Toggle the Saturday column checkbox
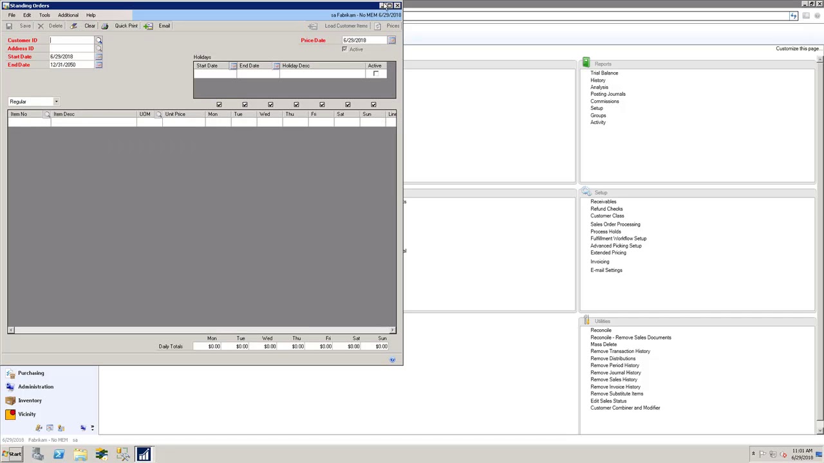The width and height of the screenshot is (824, 463). point(348,105)
